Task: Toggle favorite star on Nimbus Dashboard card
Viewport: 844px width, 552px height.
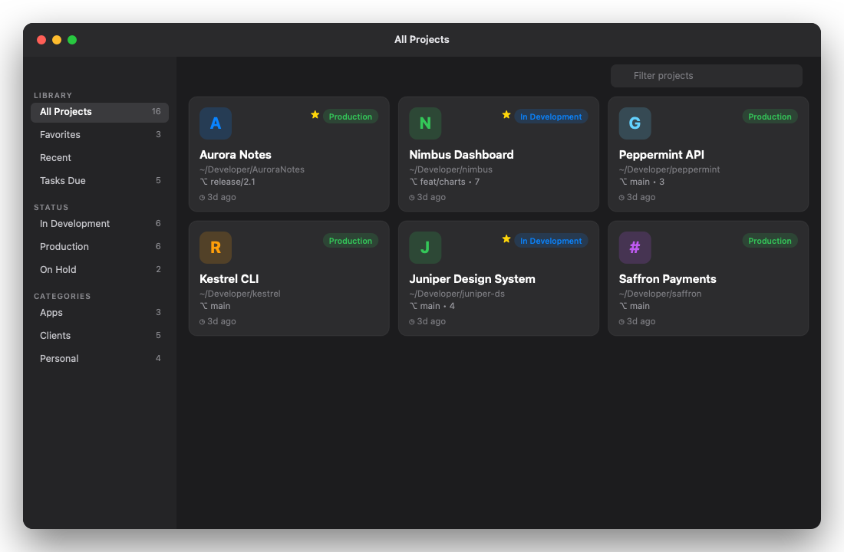Action: point(506,114)
